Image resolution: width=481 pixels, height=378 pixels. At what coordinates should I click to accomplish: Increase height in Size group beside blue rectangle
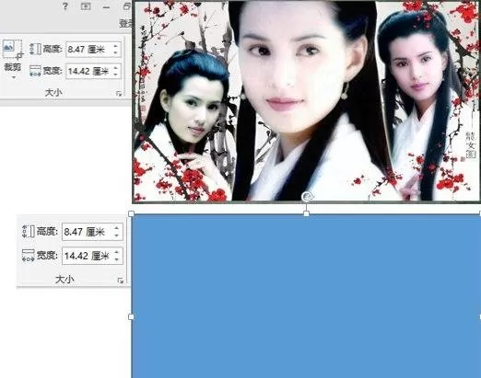[x=116, y=228]
